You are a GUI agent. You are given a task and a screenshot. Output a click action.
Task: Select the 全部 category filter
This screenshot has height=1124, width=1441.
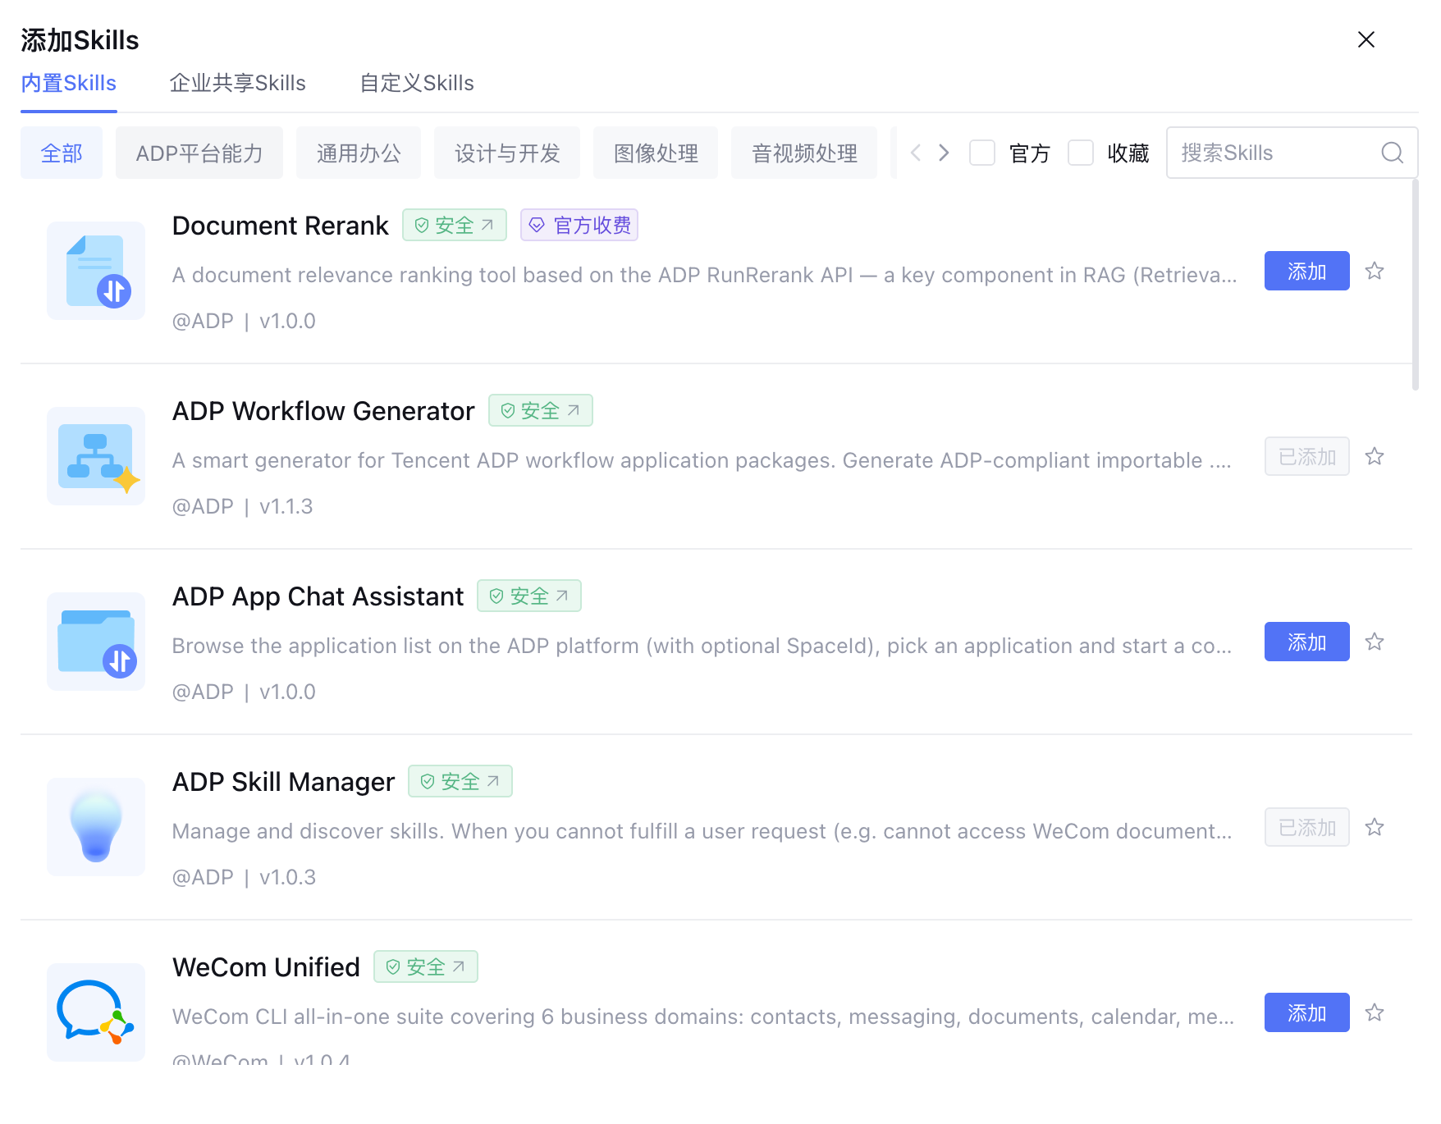pyautogui.click(x=62, y=153)
